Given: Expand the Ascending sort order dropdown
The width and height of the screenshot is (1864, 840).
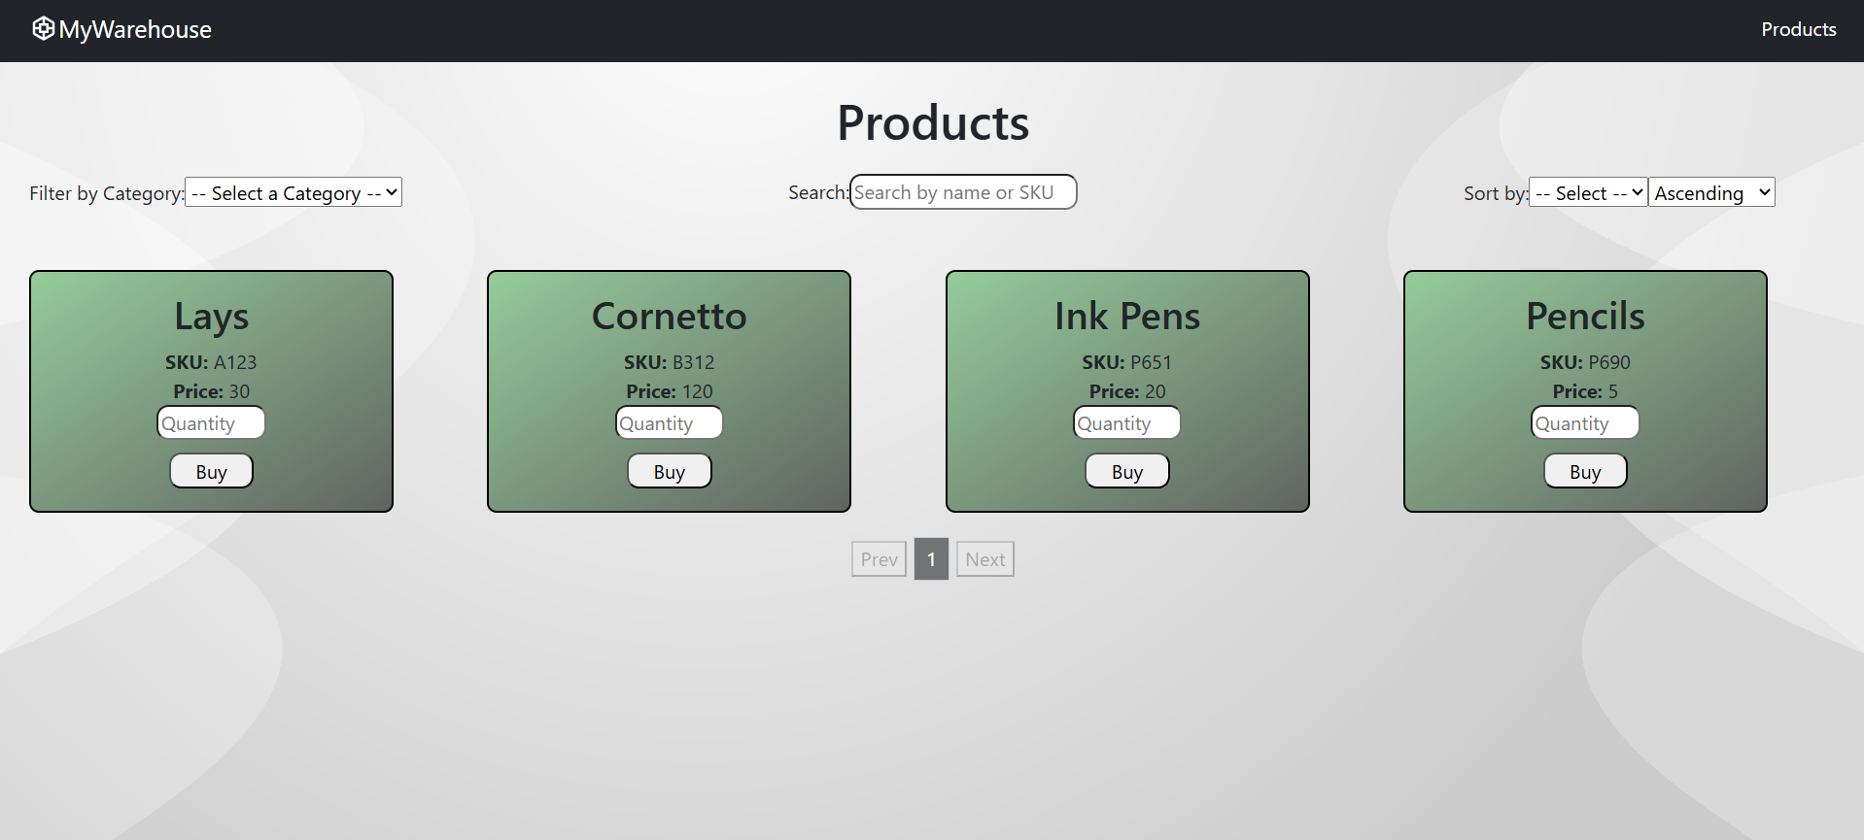Looking at the screenshot, I should pos(1711,192).
